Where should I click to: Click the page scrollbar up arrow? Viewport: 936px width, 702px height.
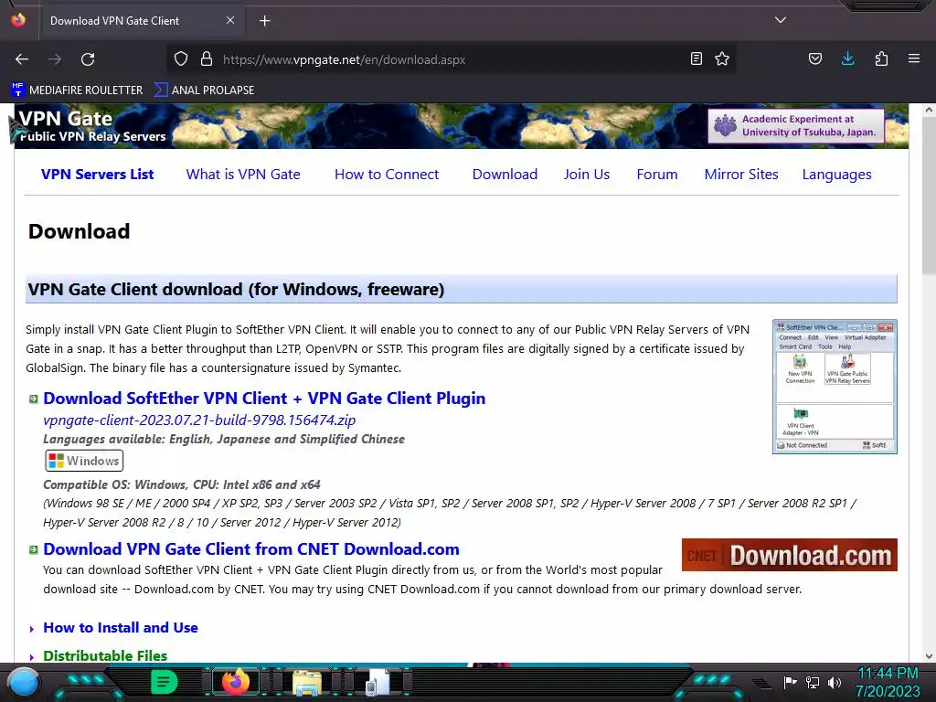pyautogui.click(x=929, y=111)
